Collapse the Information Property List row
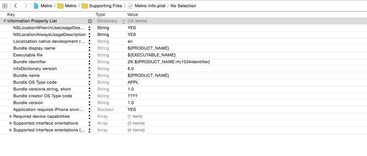 click(x=5, y=21)
